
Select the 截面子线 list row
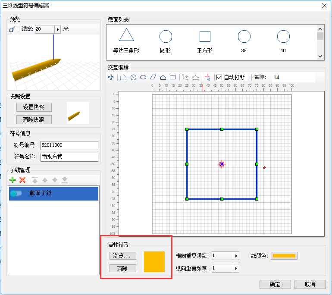click(x=54, y=193)
